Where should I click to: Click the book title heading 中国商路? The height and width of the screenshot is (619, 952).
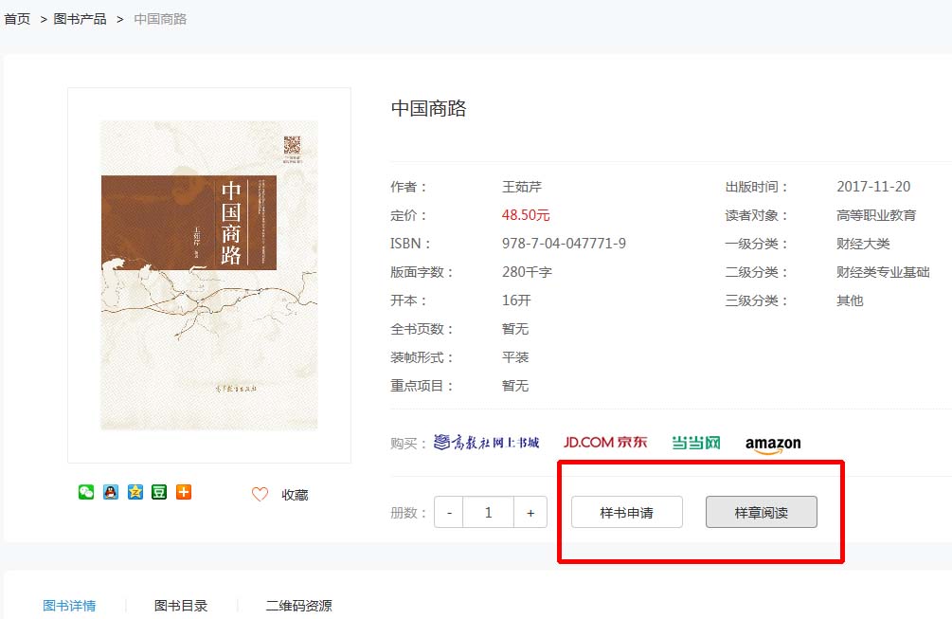click(x=429, y=108)
